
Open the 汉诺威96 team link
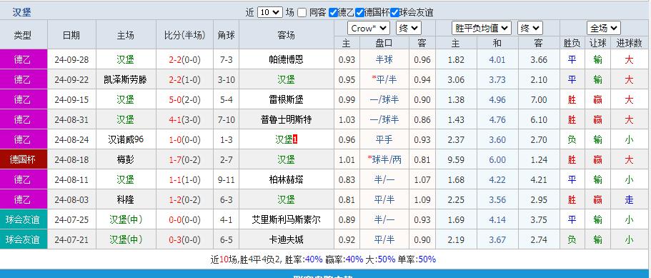click(x=125, y=139)
